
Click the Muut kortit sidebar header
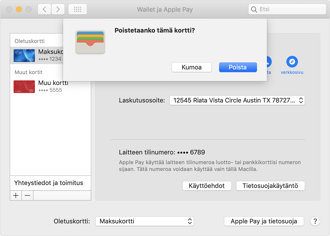[x=29, y=72]
